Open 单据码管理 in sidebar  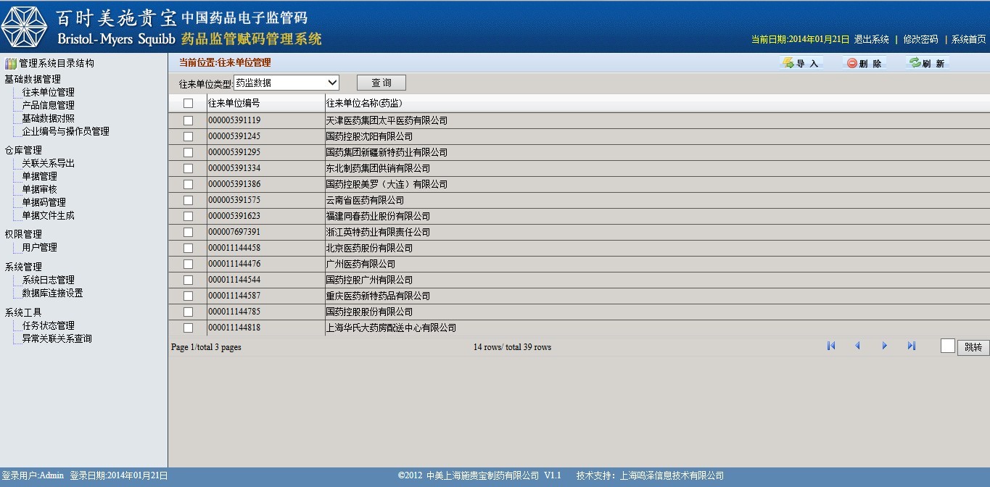tap(44, 202)
